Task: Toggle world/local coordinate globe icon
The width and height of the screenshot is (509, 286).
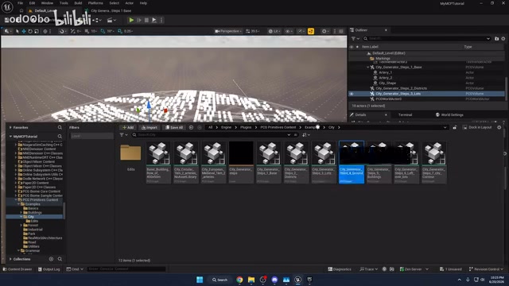Action: pos(45,31)
